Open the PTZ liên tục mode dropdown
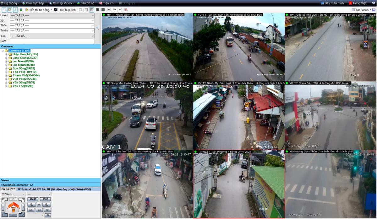 (x=13, y=194)
